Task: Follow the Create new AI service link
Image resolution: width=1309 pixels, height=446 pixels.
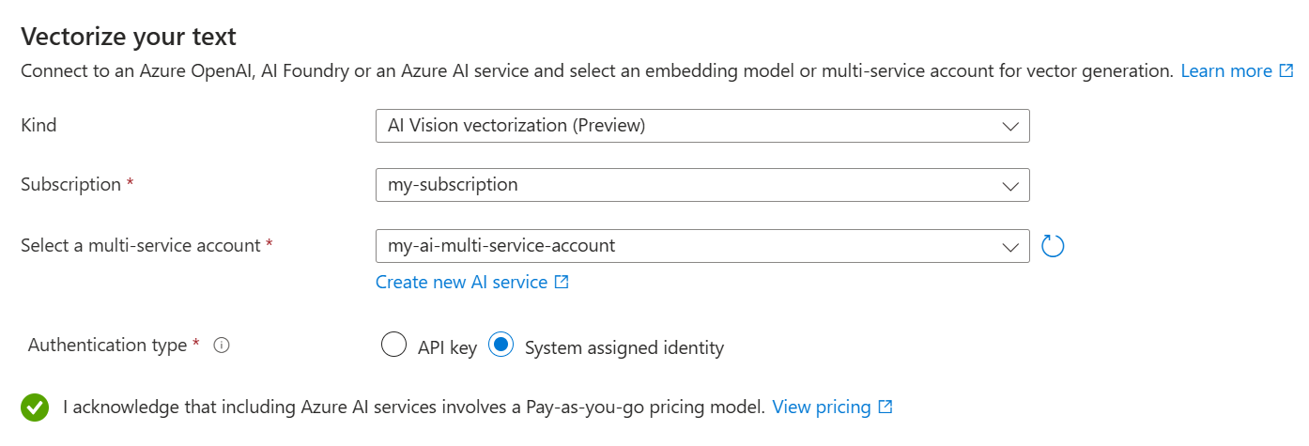Action: click(461, 282)
